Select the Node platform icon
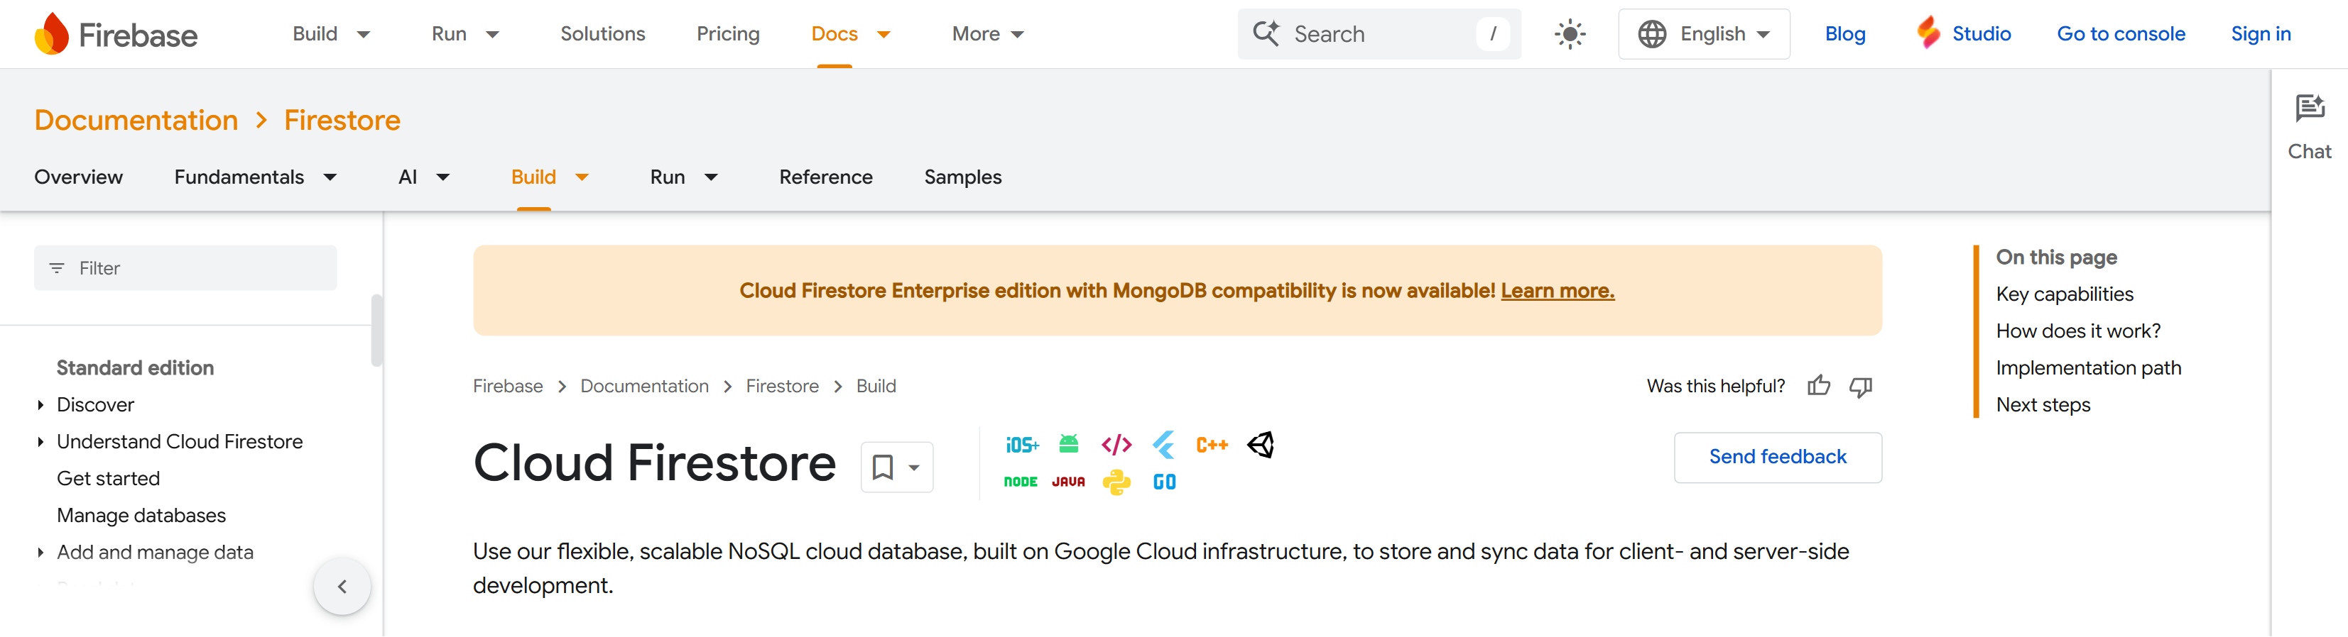This screenshot has height=637, width=2348. (1020, 482)
